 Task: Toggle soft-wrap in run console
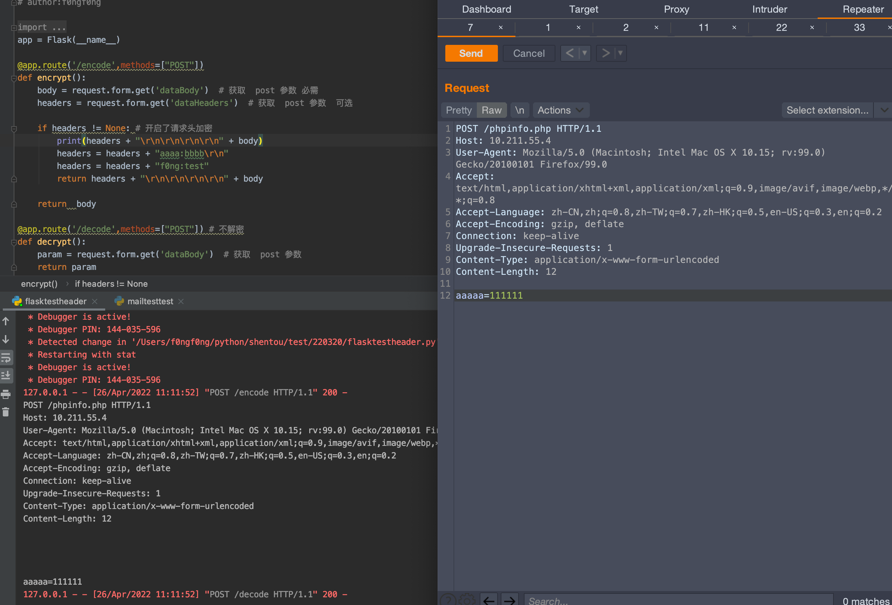[6, 358]
